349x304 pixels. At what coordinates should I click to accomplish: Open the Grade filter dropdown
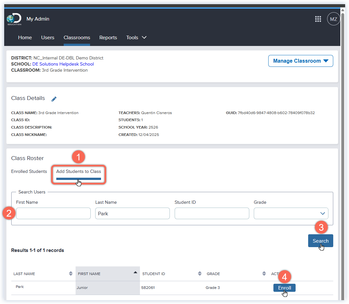tap(291, 213)
